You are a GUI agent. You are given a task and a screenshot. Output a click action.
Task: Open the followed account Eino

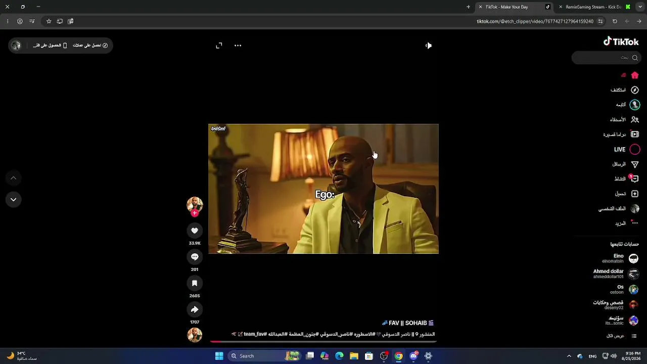click(620, 259)
